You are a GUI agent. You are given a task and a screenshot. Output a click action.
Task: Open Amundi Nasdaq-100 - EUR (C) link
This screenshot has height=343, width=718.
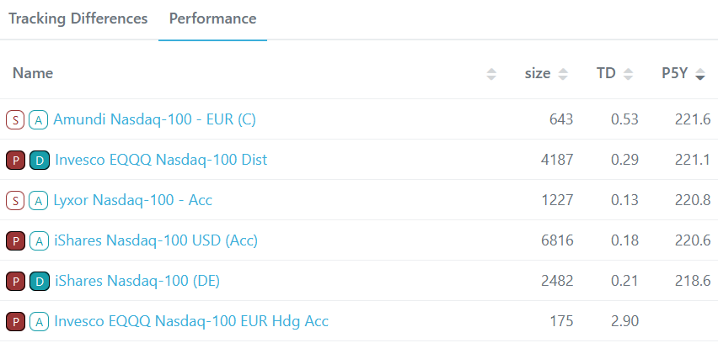pos(154,119)
